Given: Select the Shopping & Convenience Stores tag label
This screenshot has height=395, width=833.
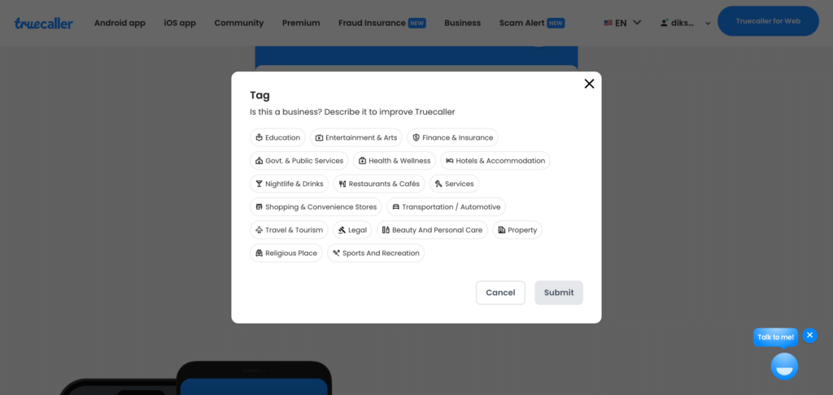Looking at the screenshot, I should coord(321,207).
